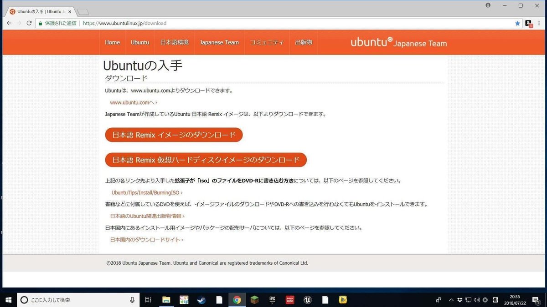Open the コミュニティ menu item
The width and height of the screenshot is (547, 307).
267,42
